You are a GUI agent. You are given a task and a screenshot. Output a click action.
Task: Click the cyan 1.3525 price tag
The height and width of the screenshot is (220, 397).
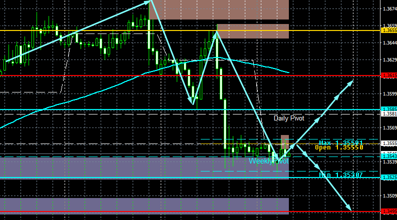point(389,177)
